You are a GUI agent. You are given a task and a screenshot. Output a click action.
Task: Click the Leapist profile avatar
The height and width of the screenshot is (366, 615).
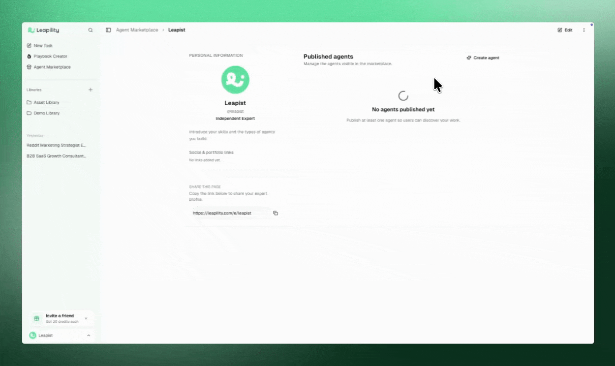coord(235,80)
